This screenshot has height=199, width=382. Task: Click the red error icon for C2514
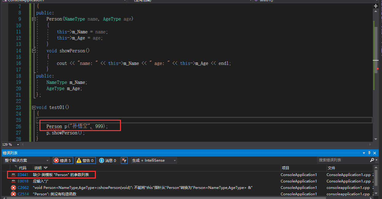[x=13, y=194]
